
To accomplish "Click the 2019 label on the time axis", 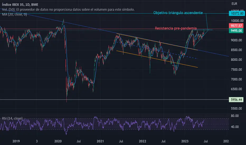I will (16, 141).
